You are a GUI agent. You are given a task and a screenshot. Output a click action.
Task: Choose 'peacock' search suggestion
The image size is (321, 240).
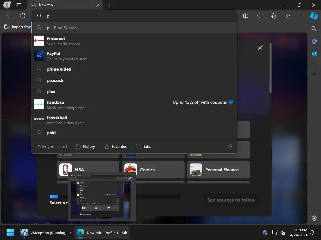tap(134, 80)
